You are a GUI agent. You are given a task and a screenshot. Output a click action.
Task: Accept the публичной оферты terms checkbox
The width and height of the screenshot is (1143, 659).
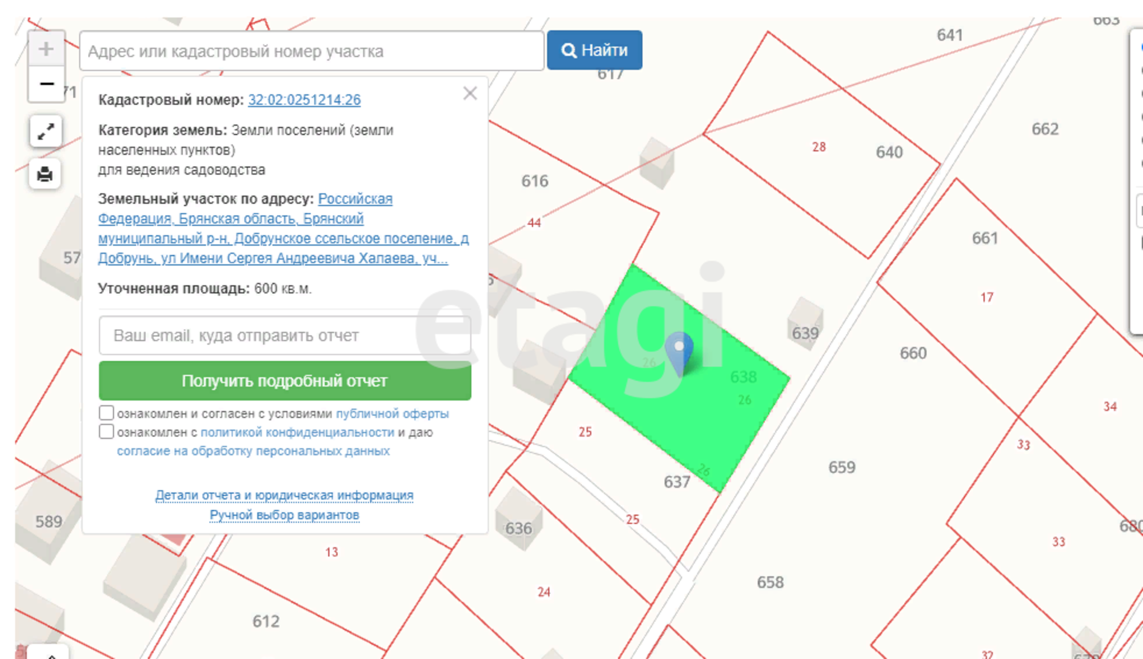click(106, 413)
